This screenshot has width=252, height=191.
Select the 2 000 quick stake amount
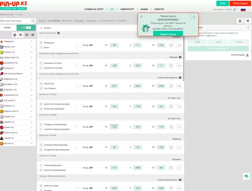click(x=197, y=42)
